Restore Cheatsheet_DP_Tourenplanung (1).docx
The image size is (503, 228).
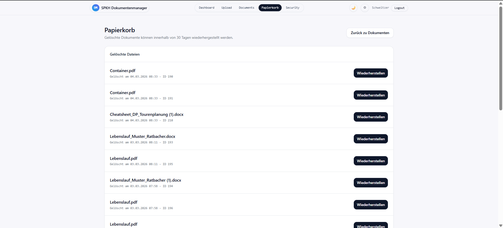(x=371, y=117)
